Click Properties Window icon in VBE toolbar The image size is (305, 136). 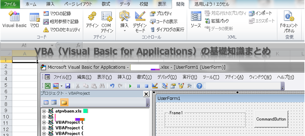[x=173, y=86]
